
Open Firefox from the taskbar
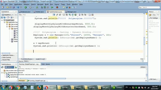coord(39,87)
